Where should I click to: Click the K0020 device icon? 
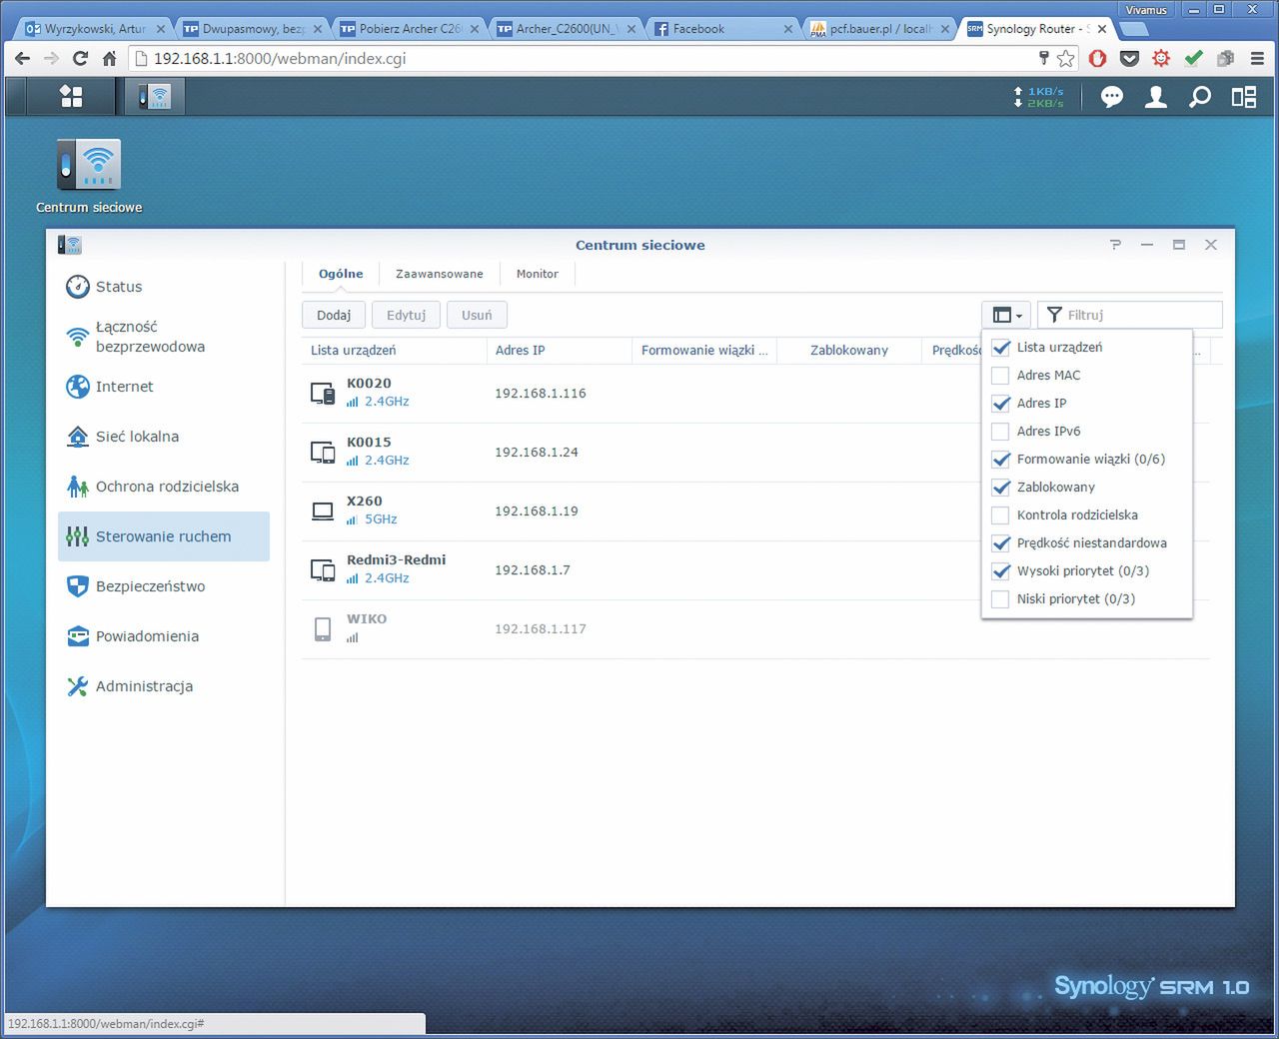[323, 393]
